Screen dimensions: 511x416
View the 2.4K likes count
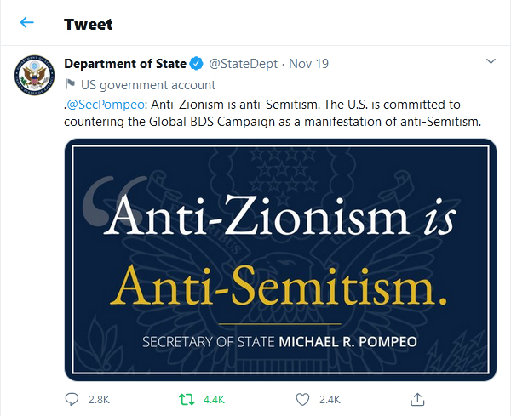(329, 398)
